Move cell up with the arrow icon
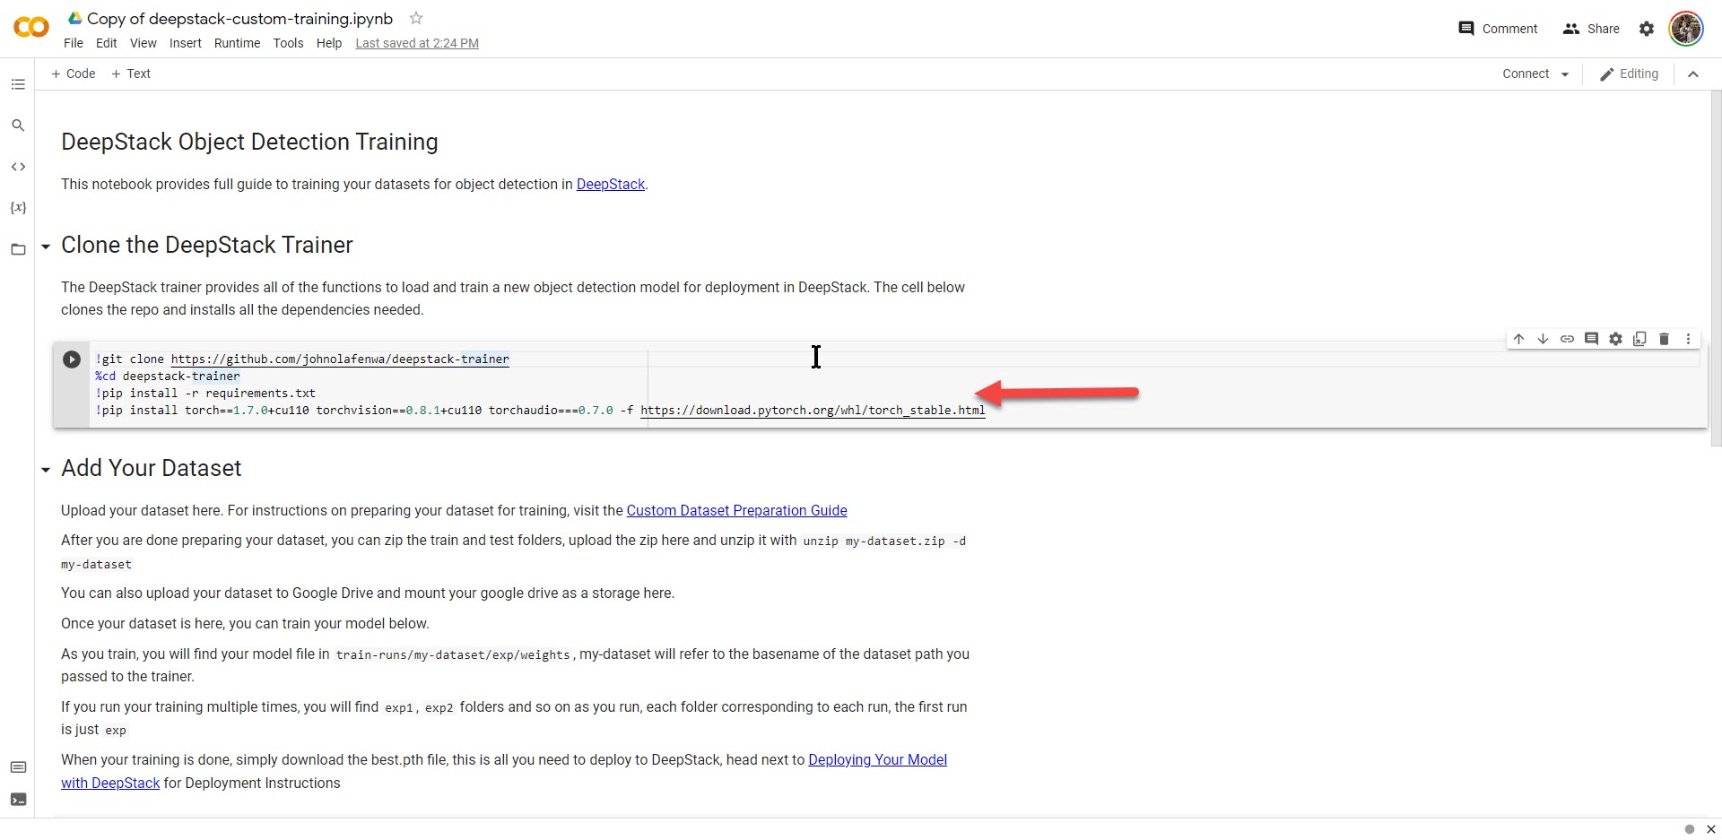 pos(1518,339)
